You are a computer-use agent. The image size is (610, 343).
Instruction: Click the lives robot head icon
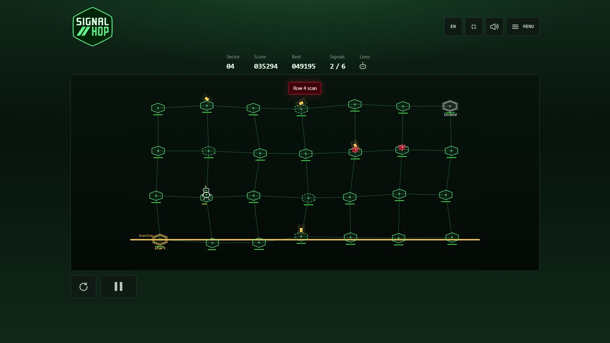click(363, 66)
